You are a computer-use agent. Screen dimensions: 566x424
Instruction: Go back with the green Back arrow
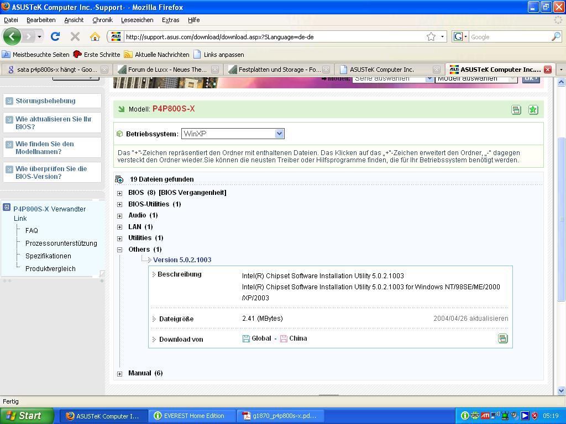point(12,36)
